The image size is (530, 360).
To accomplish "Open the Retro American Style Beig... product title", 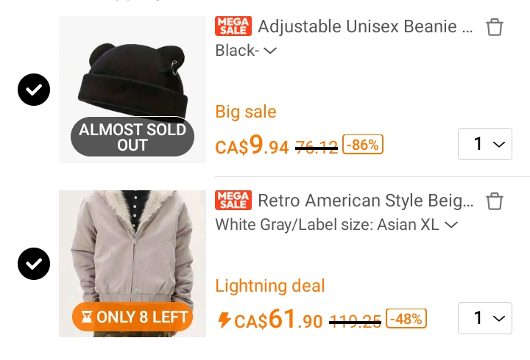I will (x=365, y=201).
